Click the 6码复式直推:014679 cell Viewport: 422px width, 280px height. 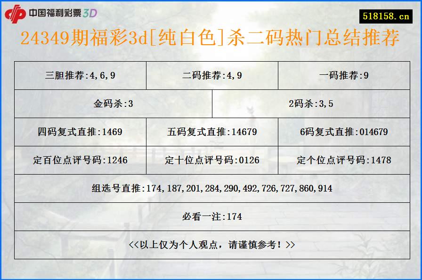tap(344, 132)
